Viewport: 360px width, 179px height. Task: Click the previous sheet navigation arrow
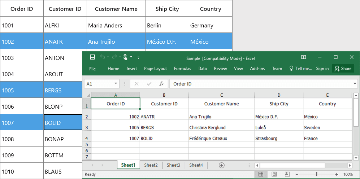[92, 165]
